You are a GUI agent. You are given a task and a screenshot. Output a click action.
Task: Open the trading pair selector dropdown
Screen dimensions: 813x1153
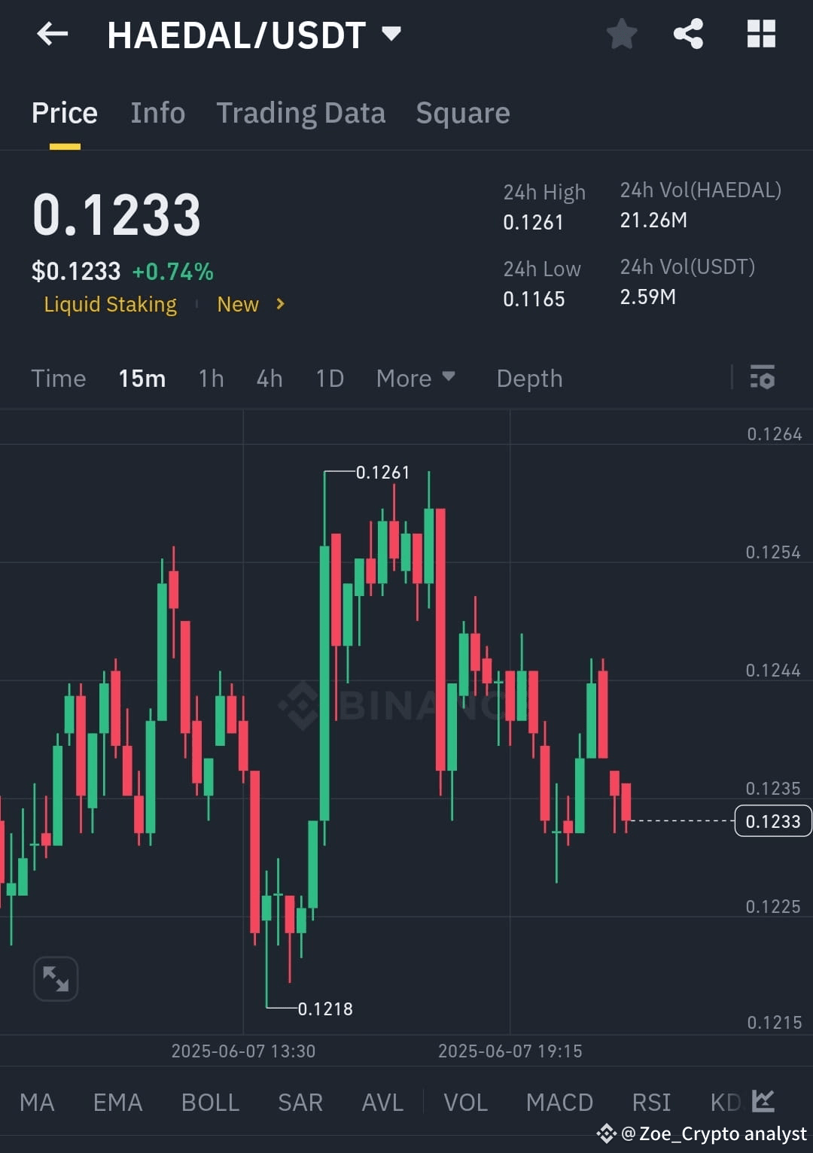(391, 34)
